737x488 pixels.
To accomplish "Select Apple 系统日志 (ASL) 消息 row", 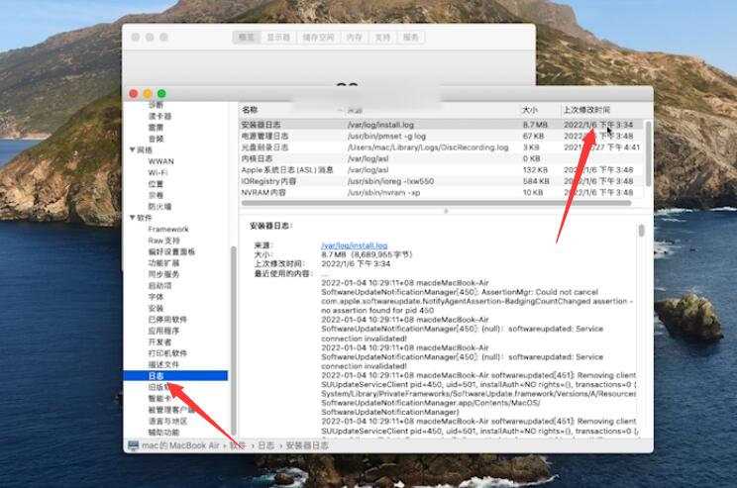I will tap(442, 169).
